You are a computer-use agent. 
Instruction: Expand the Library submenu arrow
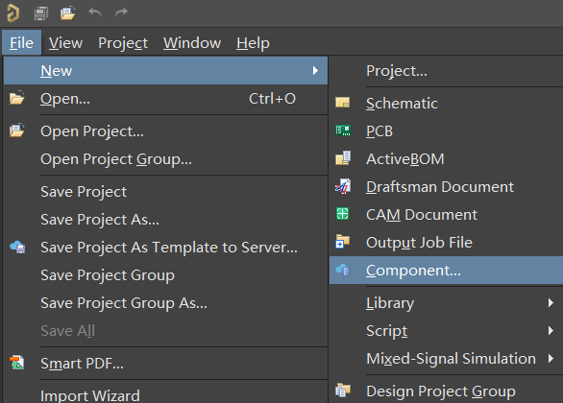point(551,302)
